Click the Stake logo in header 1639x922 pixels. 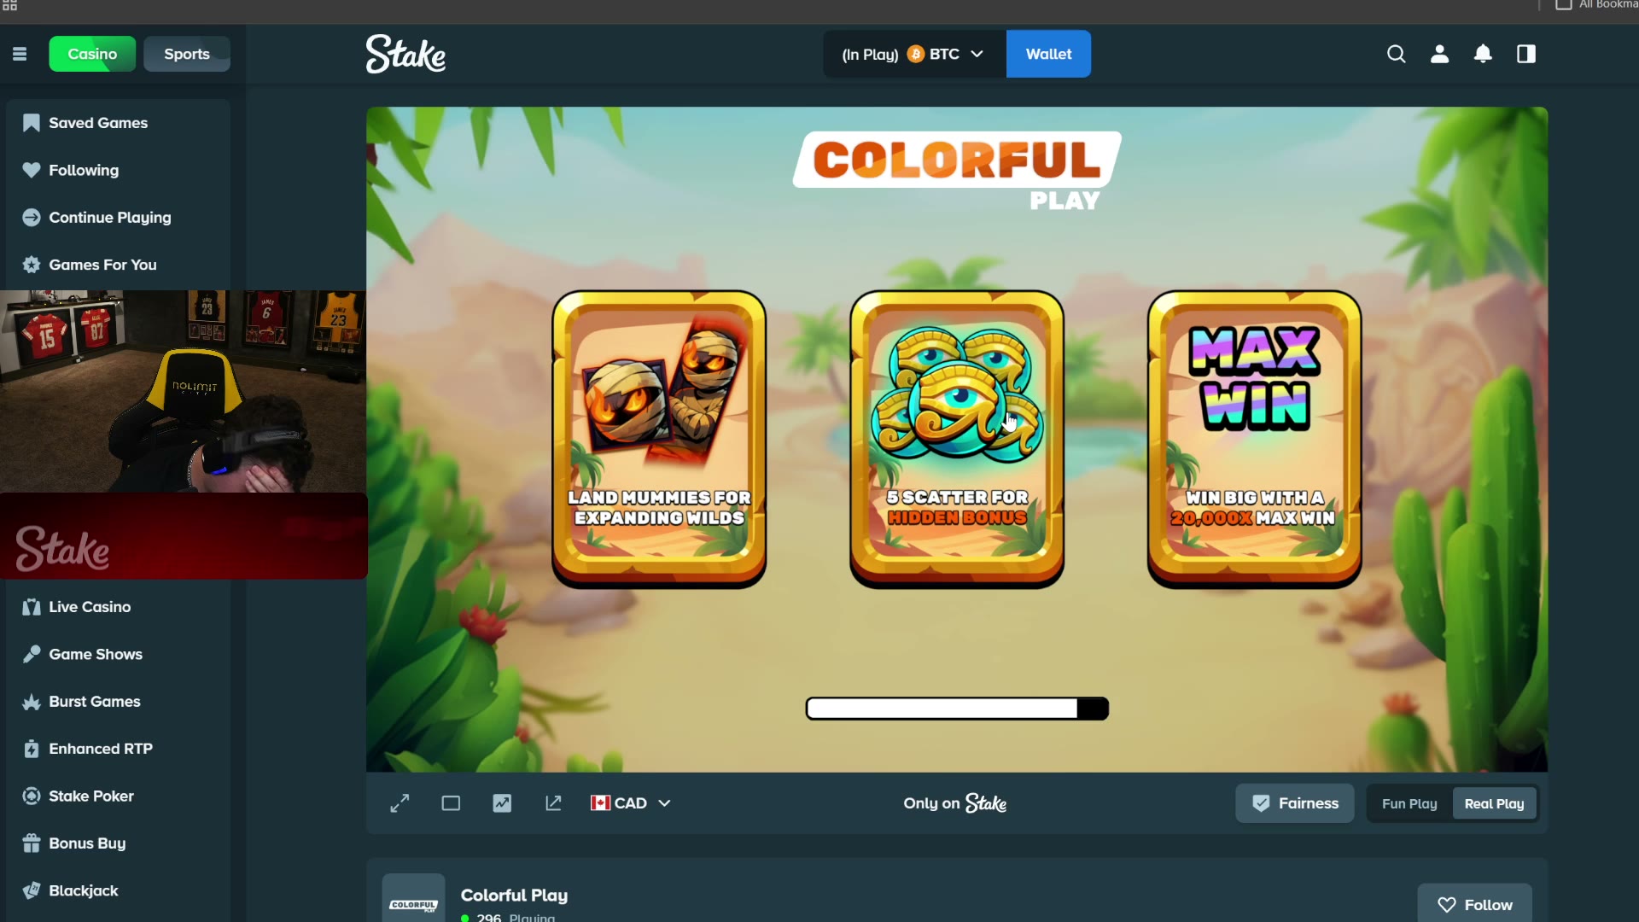[x=405, y=54]
